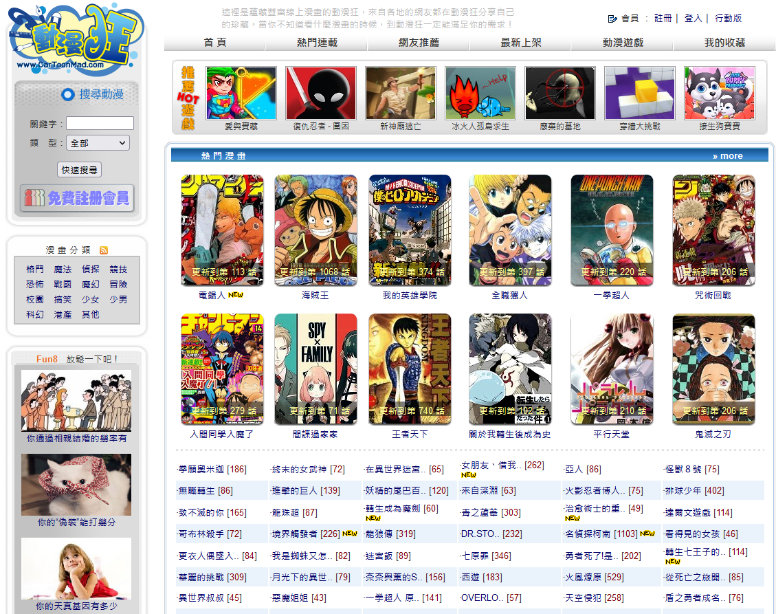The height and width of the screenshot is (614, 776).
Task: Open the » more link for 熱門漫畫
Action: [x=728, y=155]
